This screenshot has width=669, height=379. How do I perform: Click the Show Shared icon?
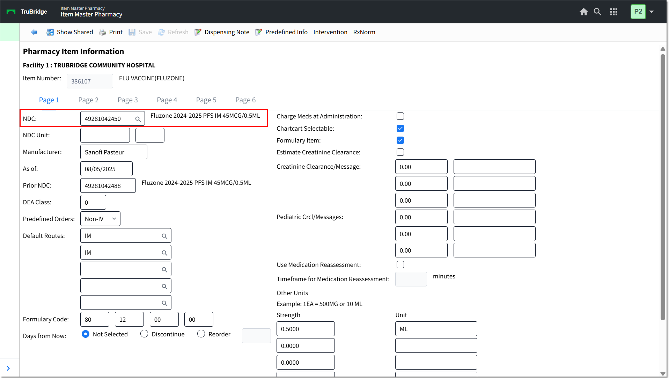tap(50, 32)
